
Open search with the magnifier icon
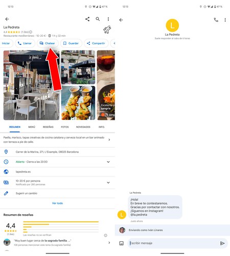98,19
